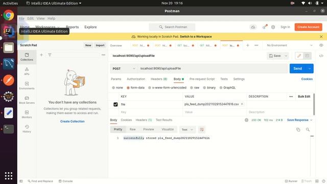Select the binary body type
Image resolution: width=327 pixels, height=184 pixels.
[x=209, y=87]
